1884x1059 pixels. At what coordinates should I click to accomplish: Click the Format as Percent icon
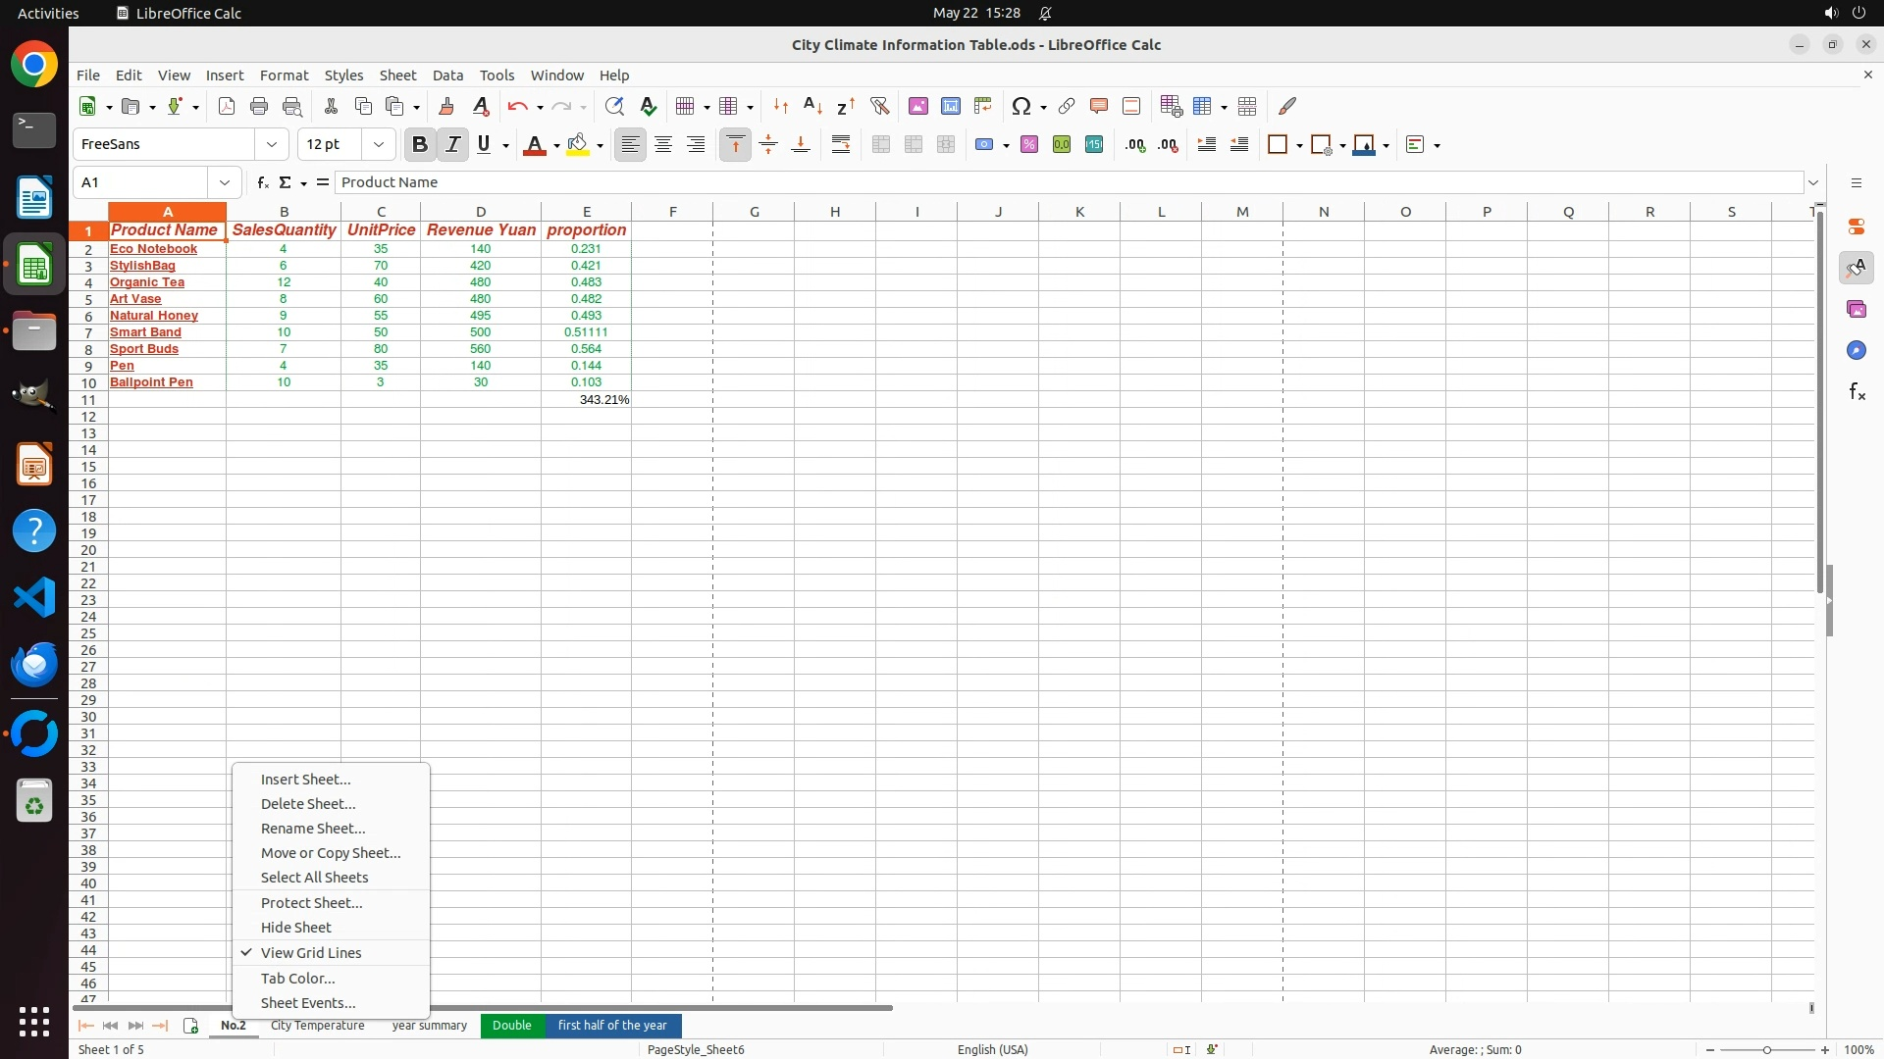click(x=1029, y=145)
